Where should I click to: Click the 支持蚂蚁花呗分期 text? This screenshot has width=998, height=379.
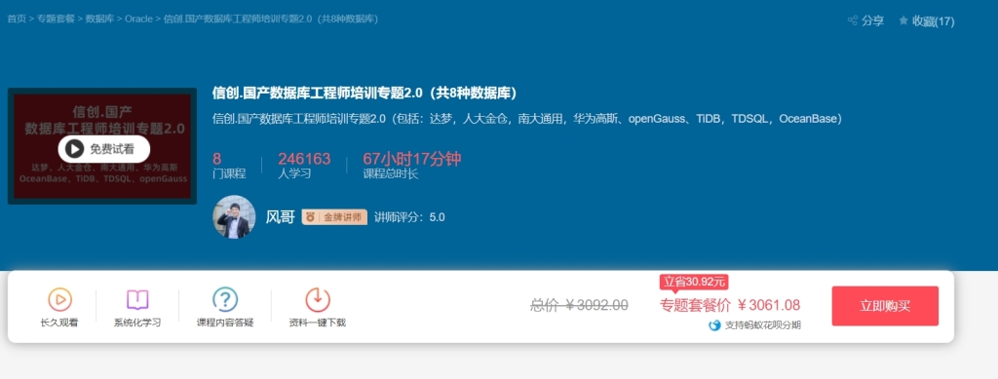coord(762,325)
